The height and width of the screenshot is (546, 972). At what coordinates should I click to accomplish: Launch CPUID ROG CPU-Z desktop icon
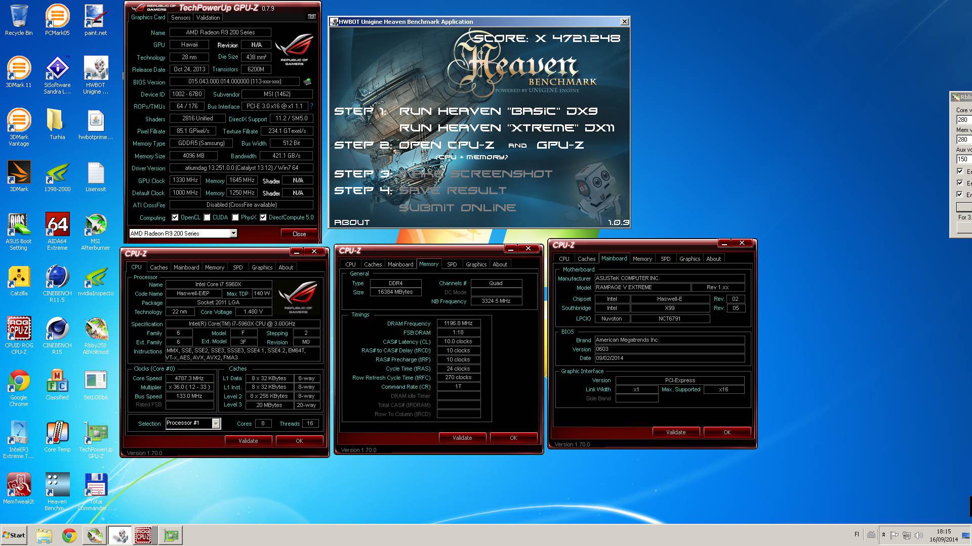point(19,335)
